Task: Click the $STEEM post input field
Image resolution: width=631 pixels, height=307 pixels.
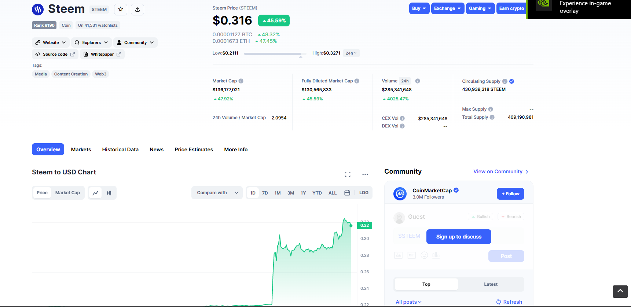Action: pyautogui.click(x=409, y=236)
